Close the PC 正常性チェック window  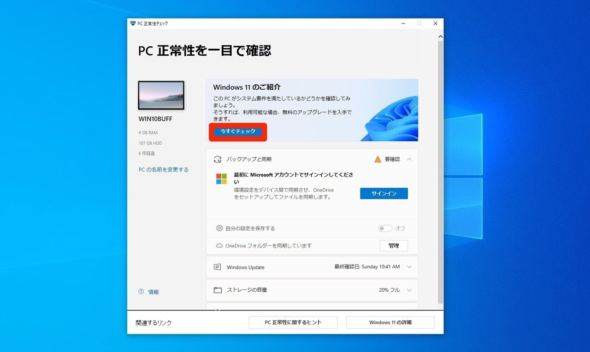click(x=435, y=23)
